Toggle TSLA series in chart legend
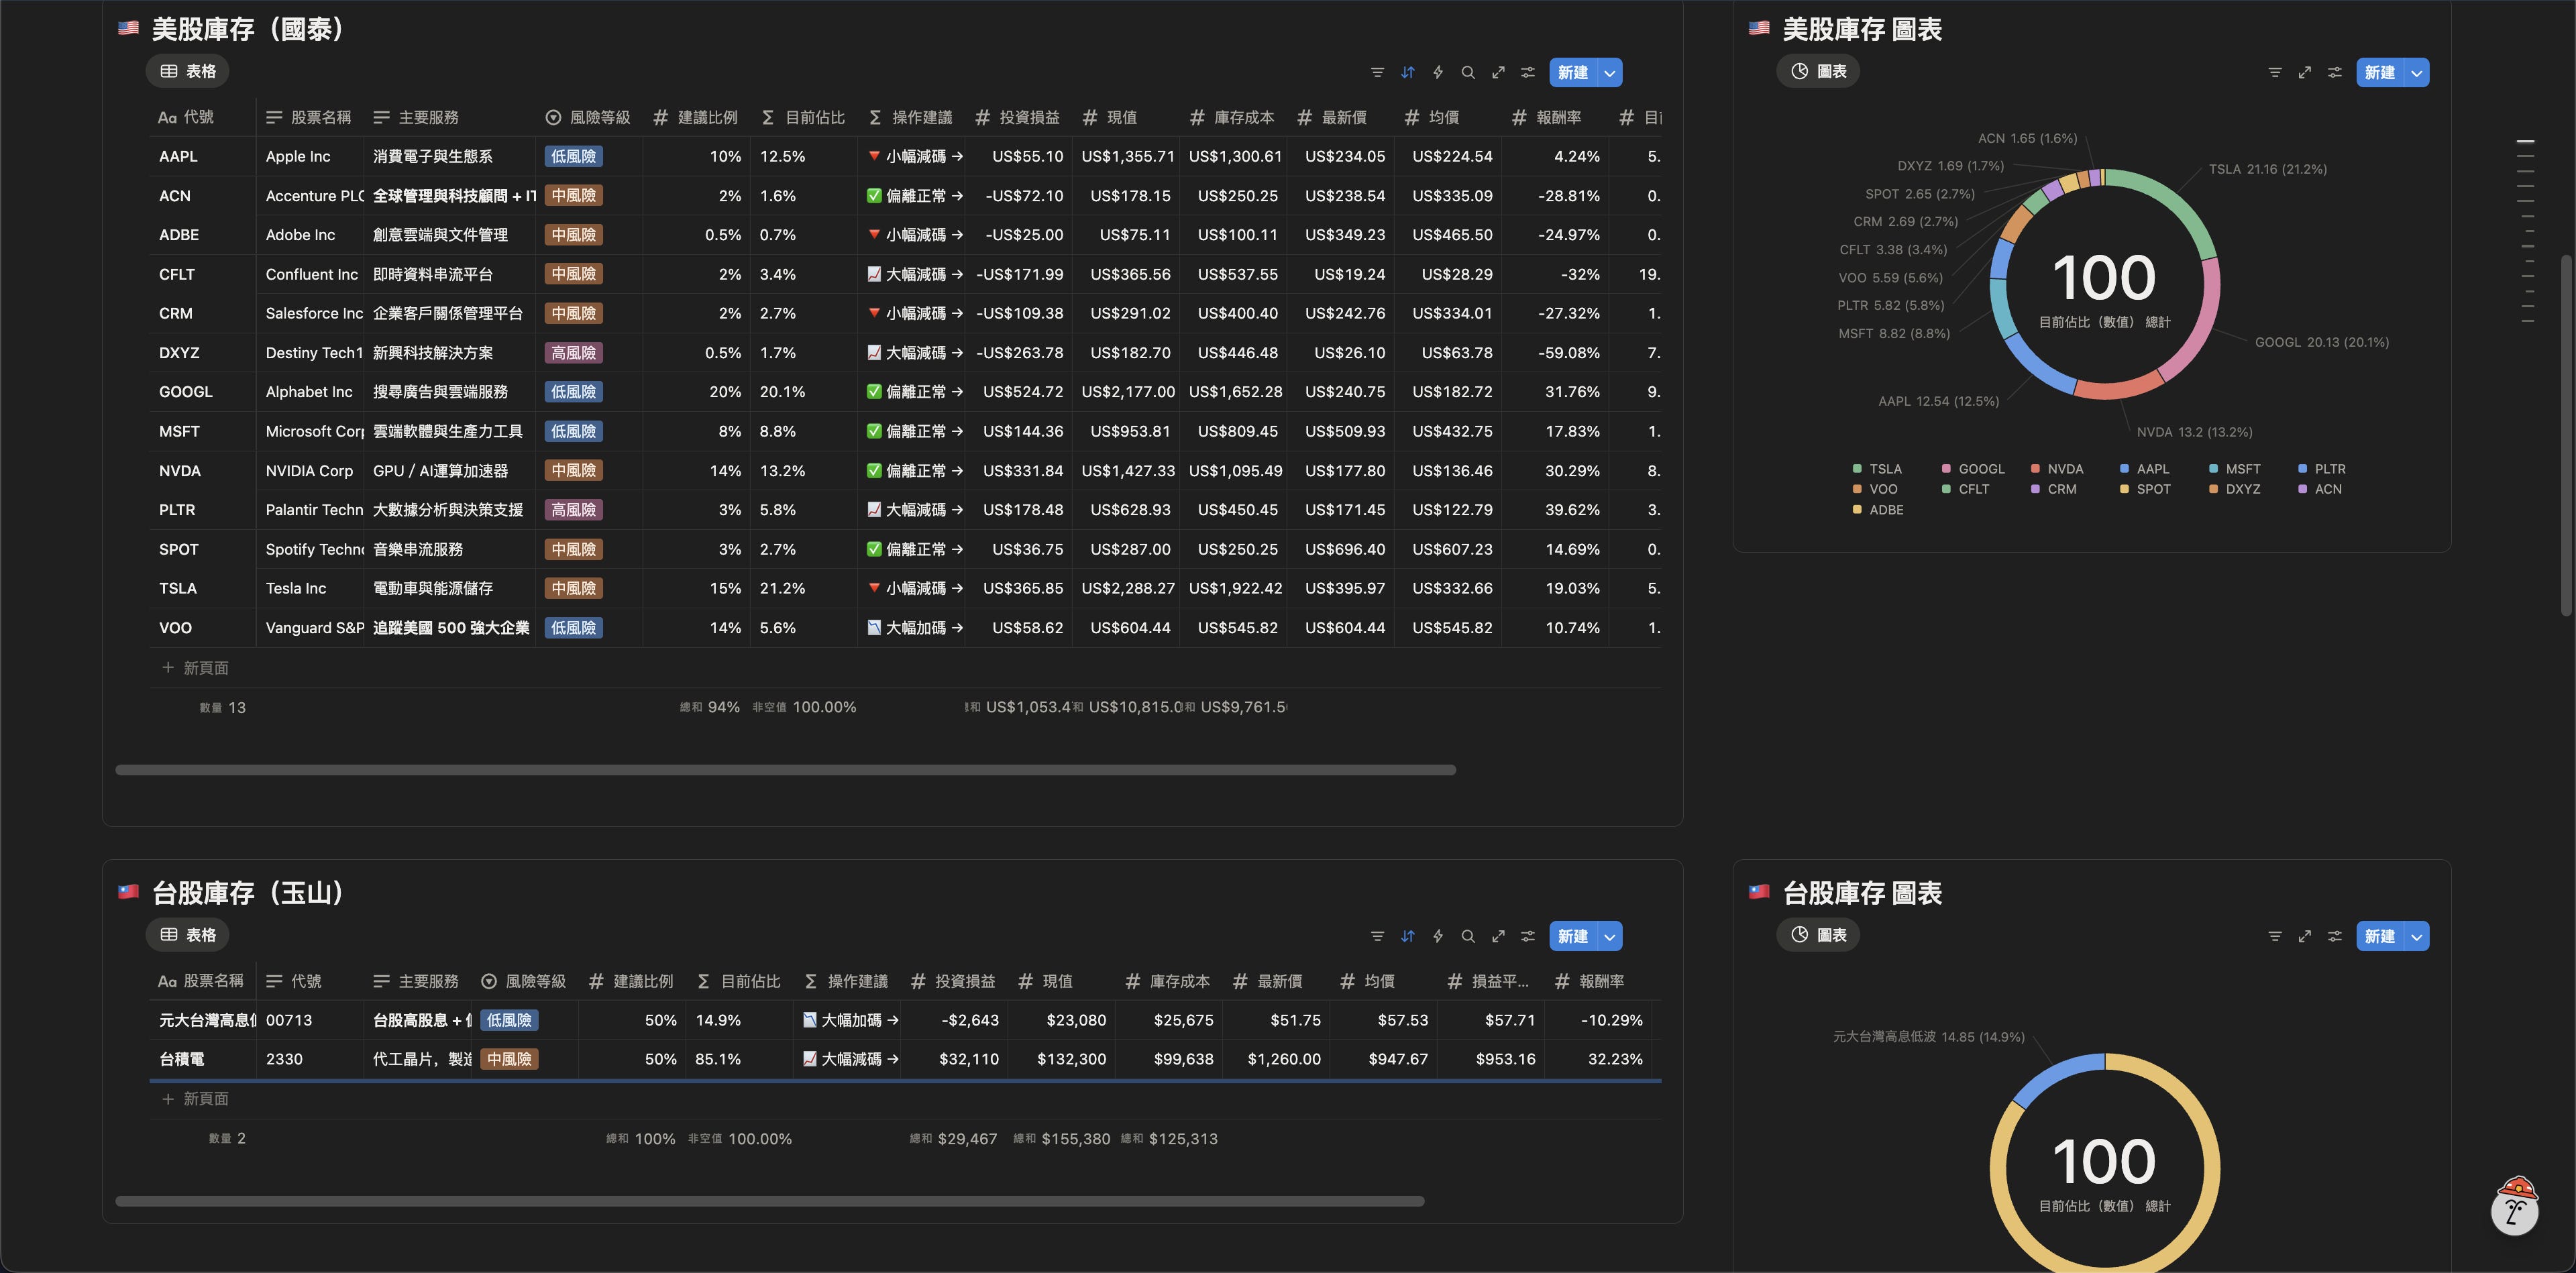 1884,469
